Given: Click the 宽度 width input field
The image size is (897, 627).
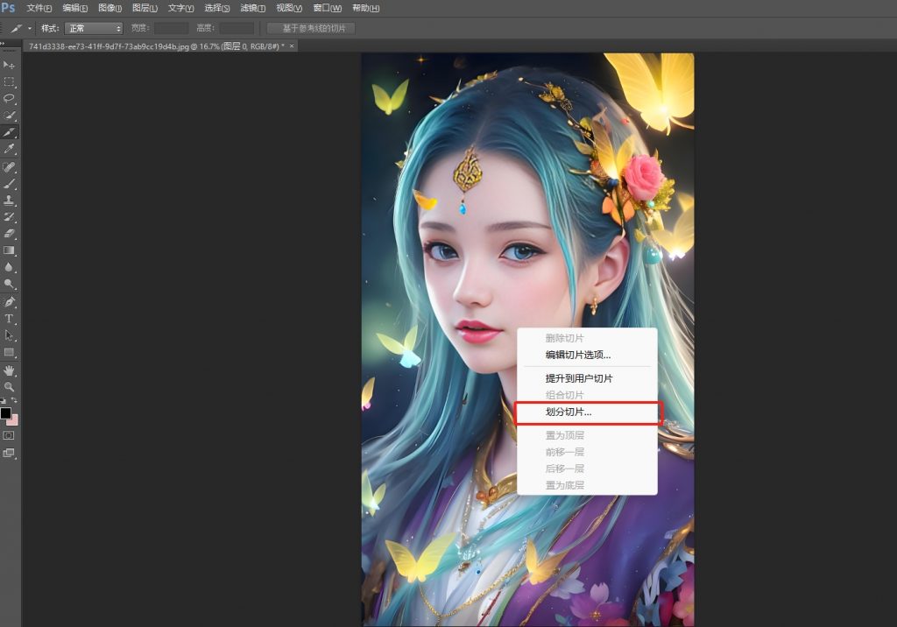Looking at the screenshot, I should click(x=171, y=28).
